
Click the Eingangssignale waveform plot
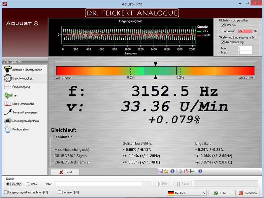129,35
